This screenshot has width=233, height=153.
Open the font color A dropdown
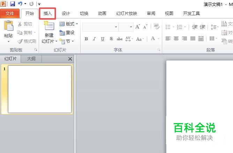click(159, 39)
